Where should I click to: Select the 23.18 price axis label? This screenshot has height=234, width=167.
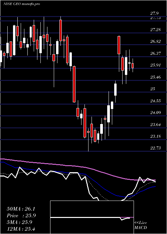[x=155, y=136]
